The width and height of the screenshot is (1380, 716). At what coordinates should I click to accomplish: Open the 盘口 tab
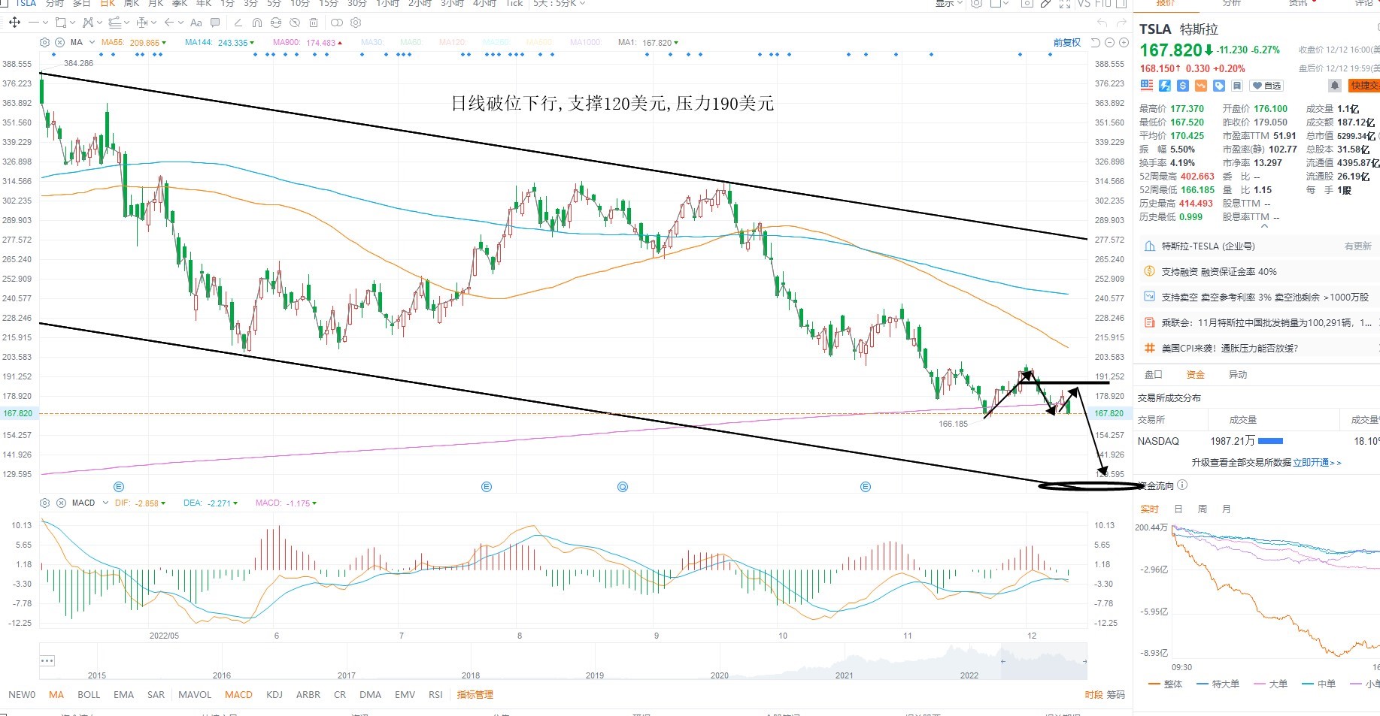coord(1153,375)
